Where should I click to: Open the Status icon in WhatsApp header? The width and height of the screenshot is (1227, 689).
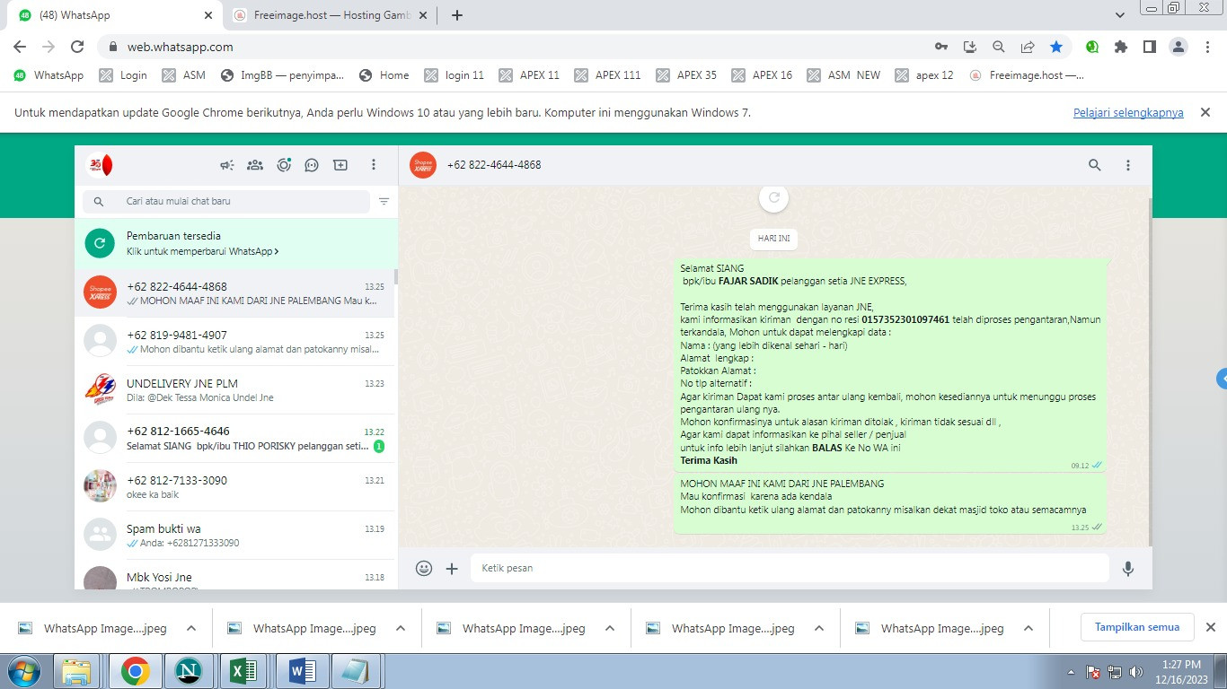click(x=284, y=165)
